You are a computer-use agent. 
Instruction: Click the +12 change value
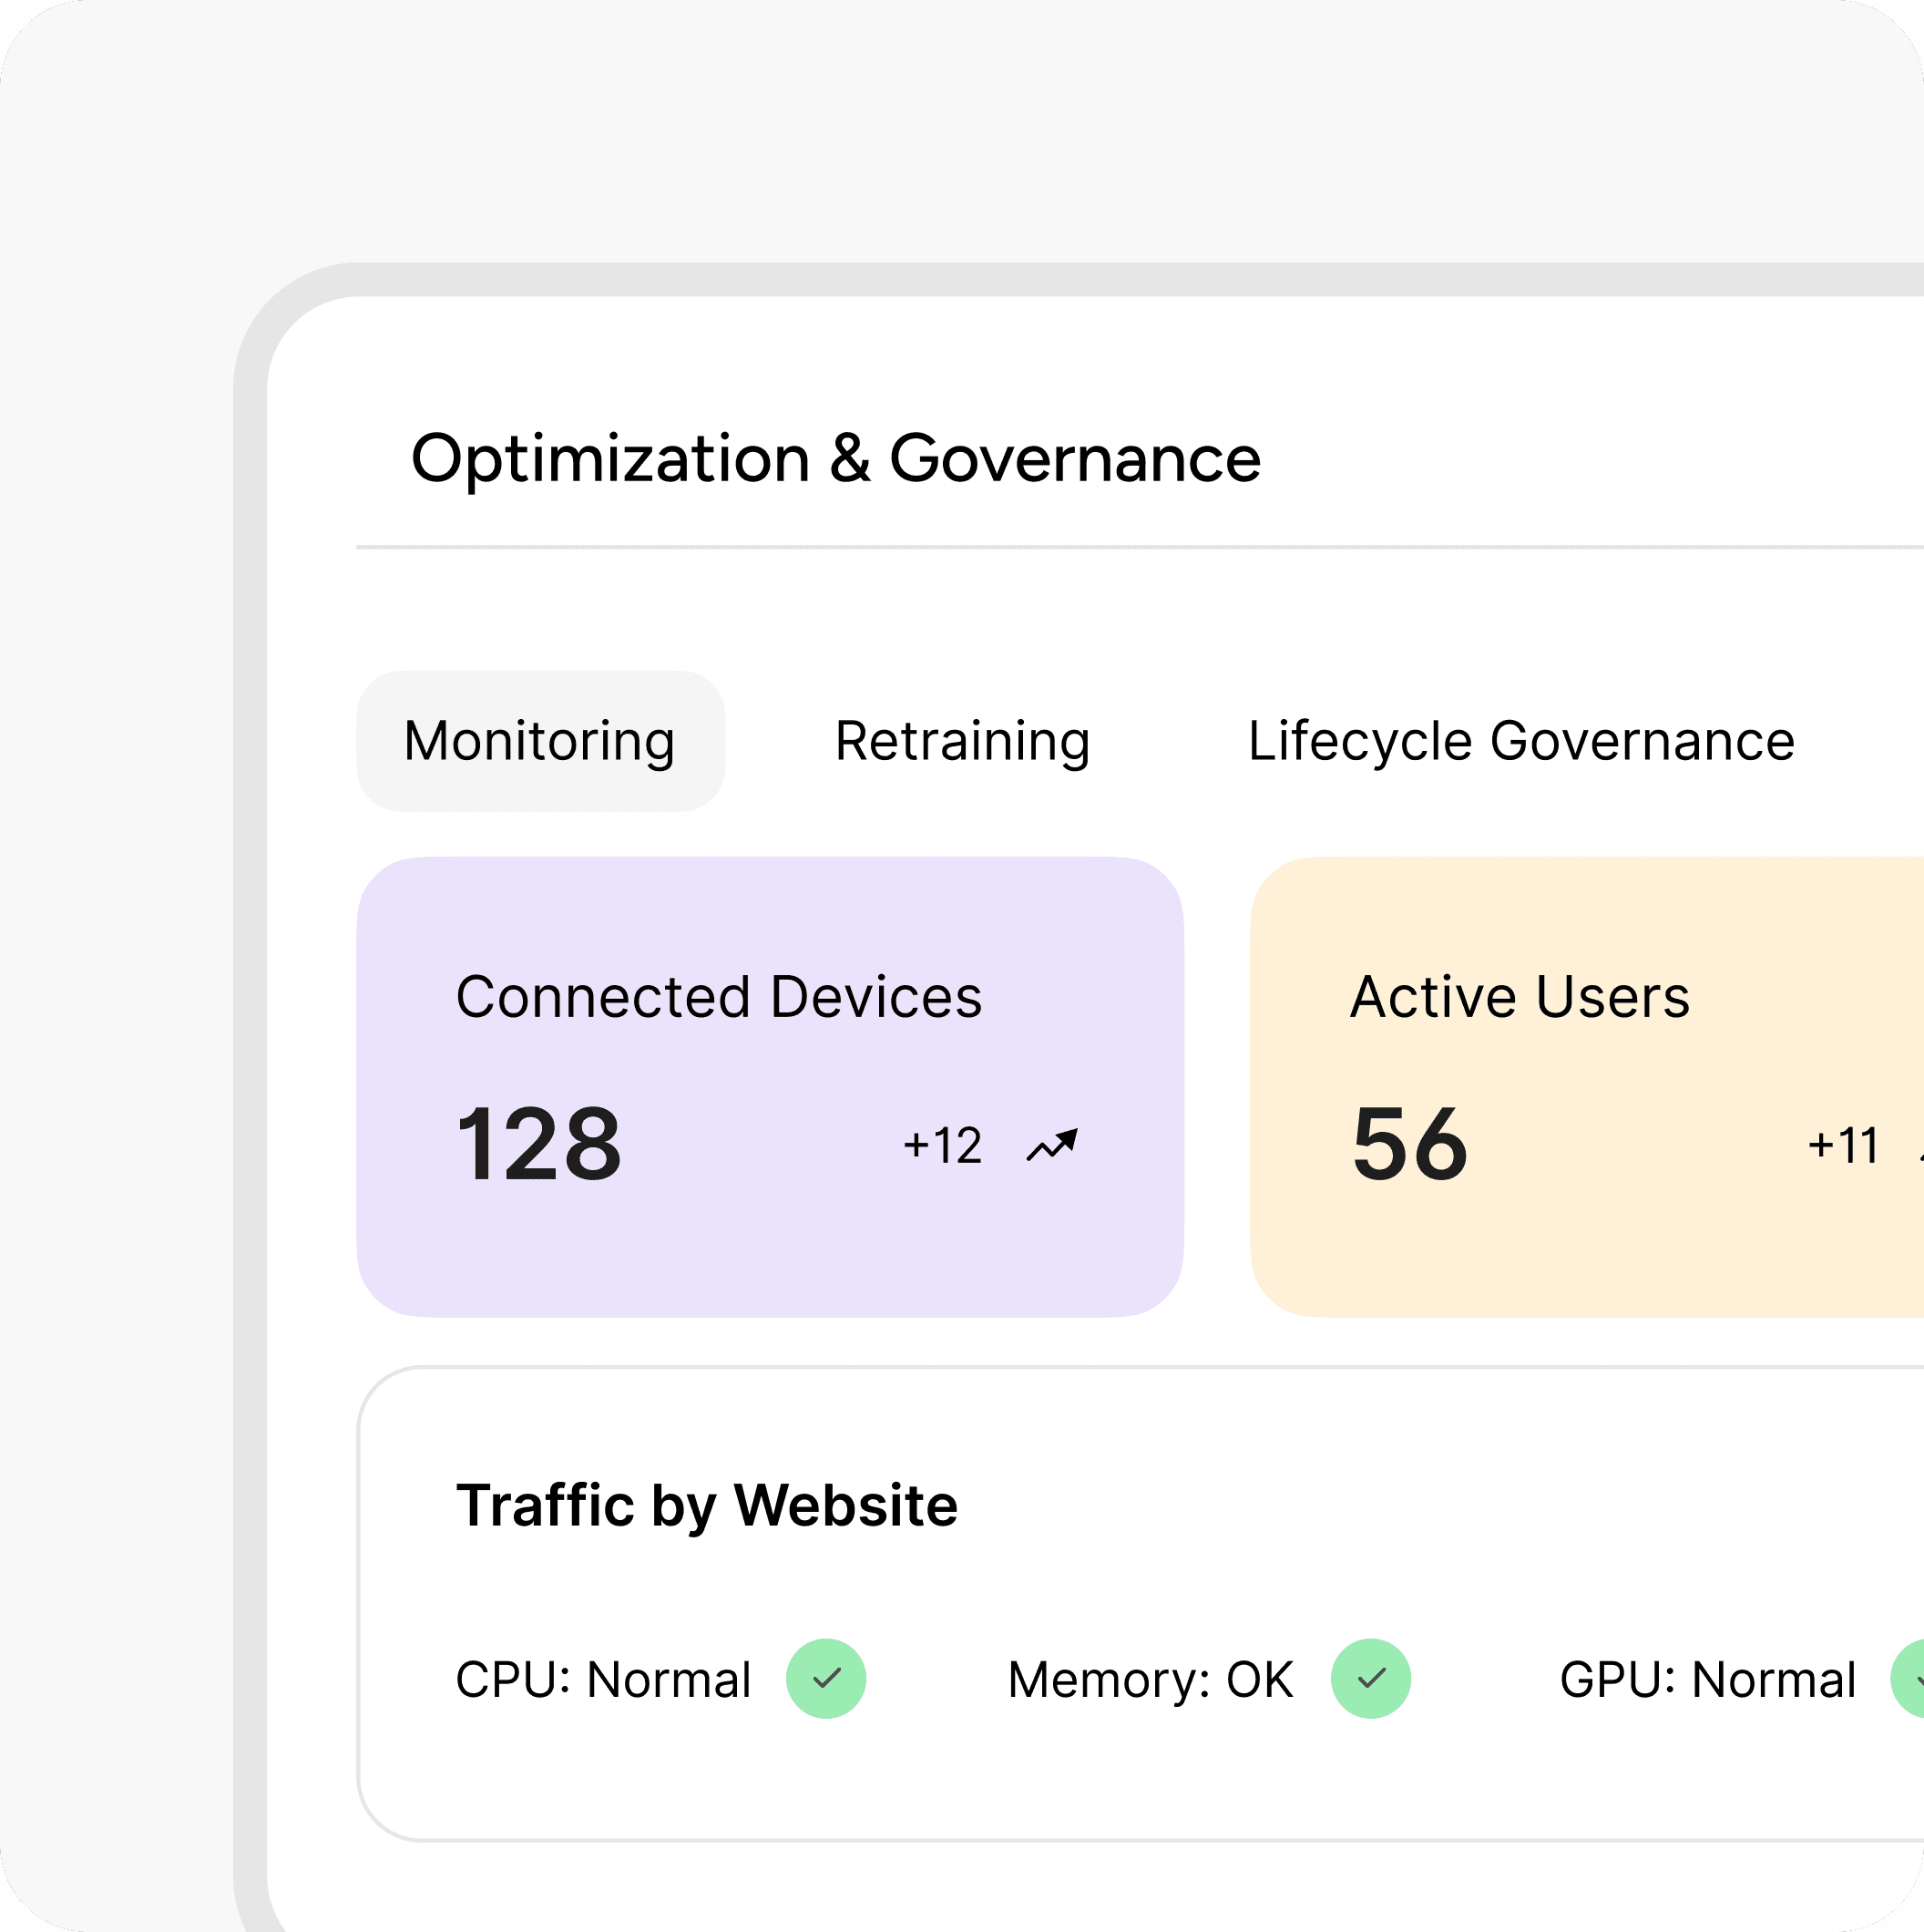point(943,1145)
